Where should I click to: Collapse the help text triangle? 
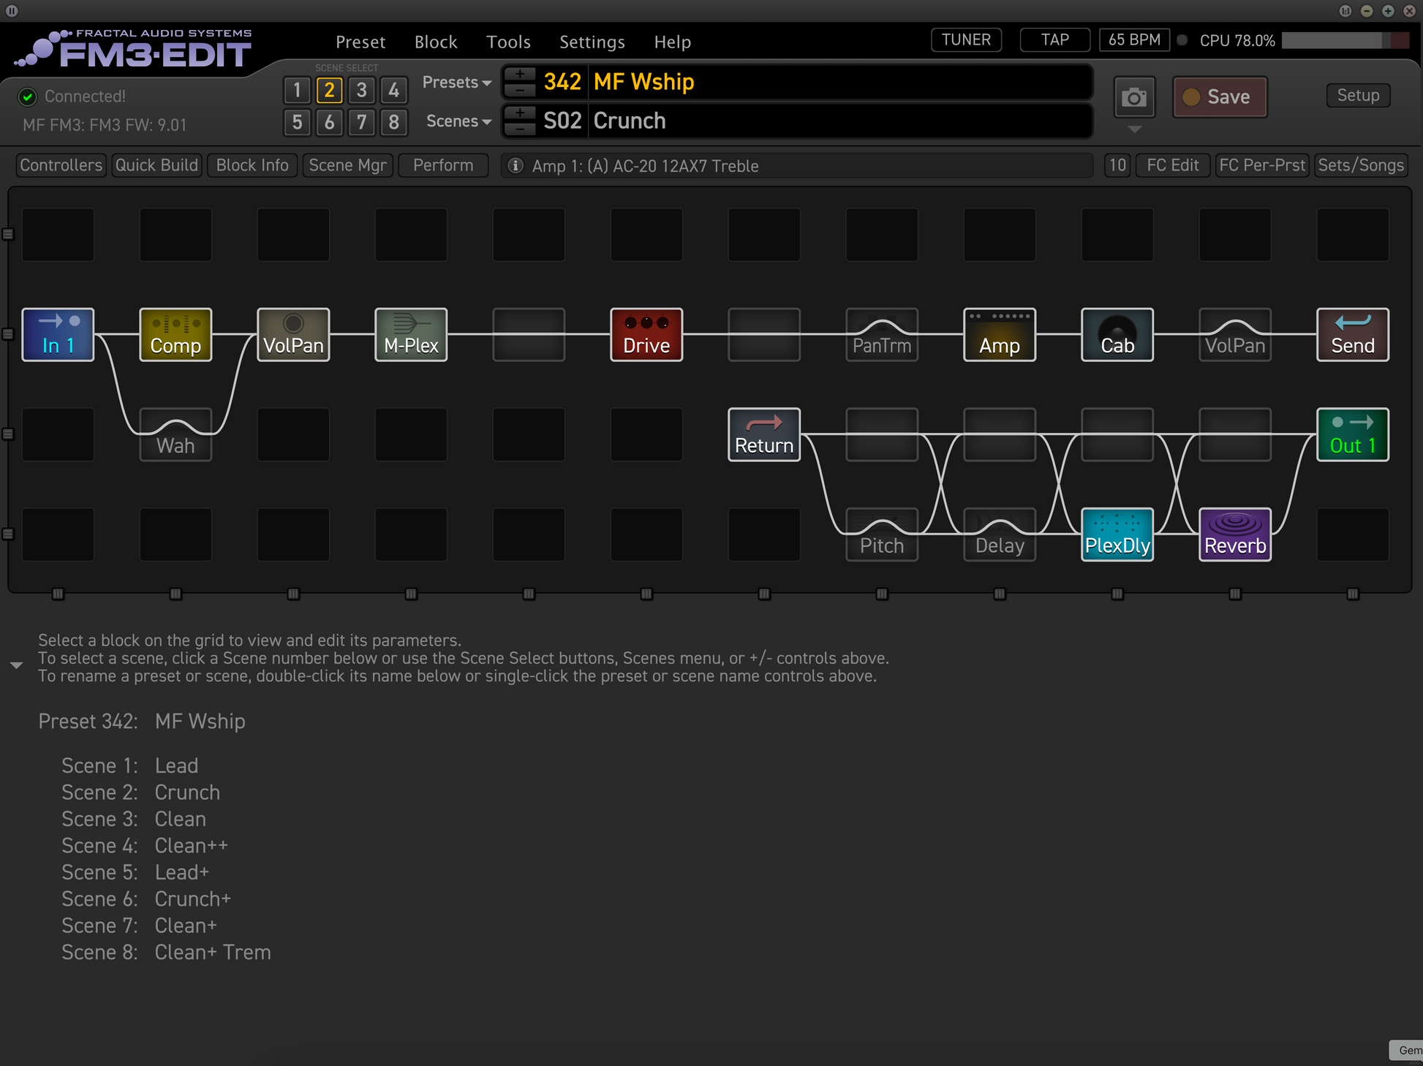[16, 665]
